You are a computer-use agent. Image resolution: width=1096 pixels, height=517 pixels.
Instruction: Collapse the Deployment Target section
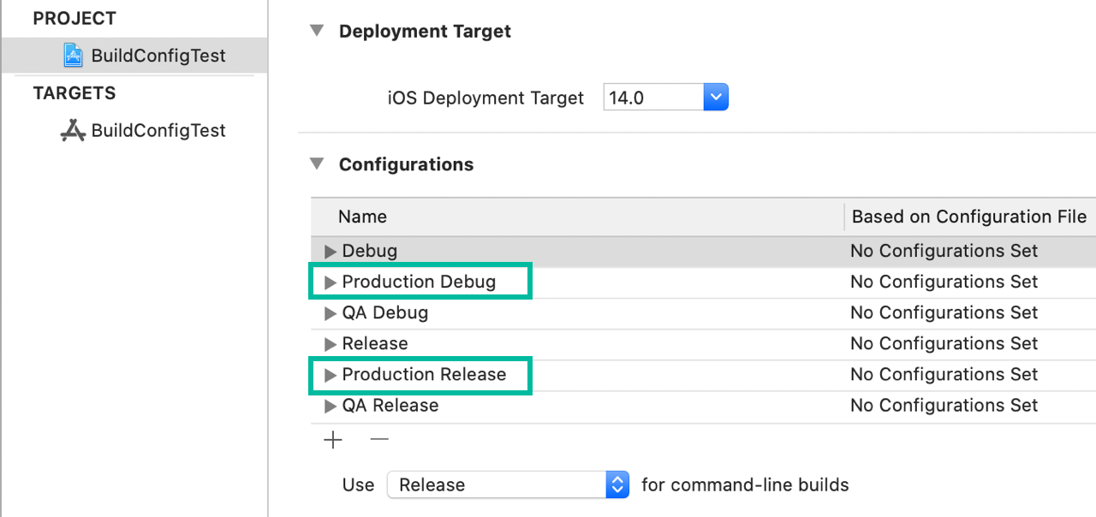point(317,31)
